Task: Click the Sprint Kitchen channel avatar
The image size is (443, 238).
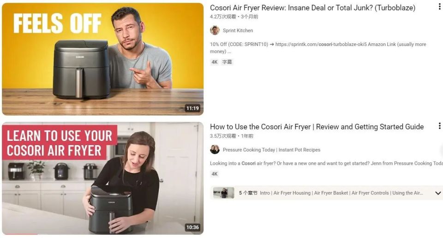Action: pos(215,30)
